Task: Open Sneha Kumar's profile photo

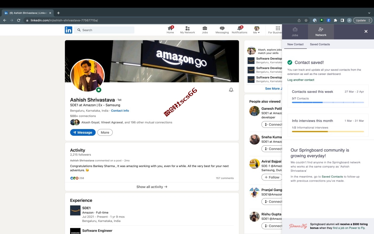Action: [x=254, y=140]
